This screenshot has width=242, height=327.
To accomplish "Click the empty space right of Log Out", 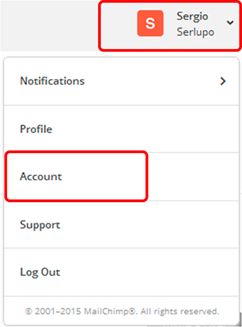I will (149, 272).
